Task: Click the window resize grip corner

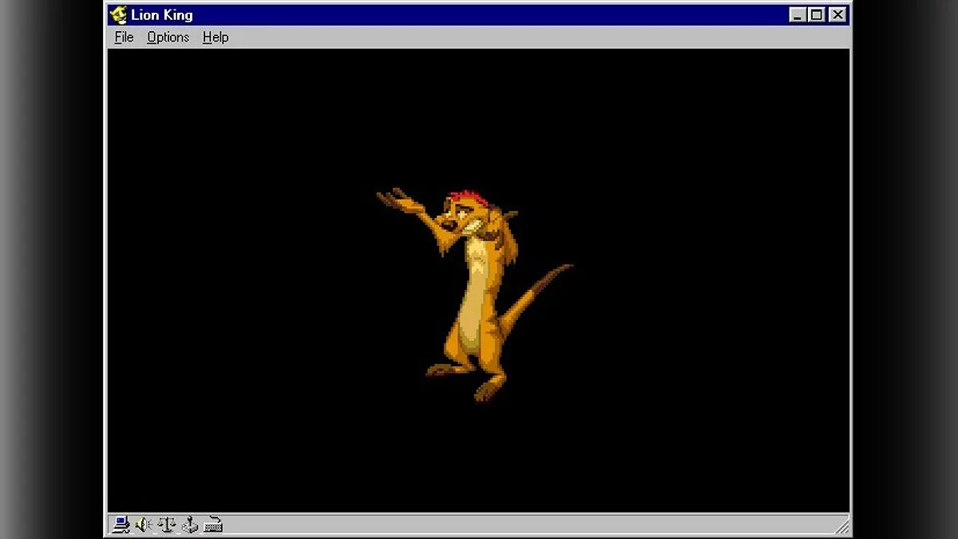Action: pyautogui.click(x=841, y=525)
